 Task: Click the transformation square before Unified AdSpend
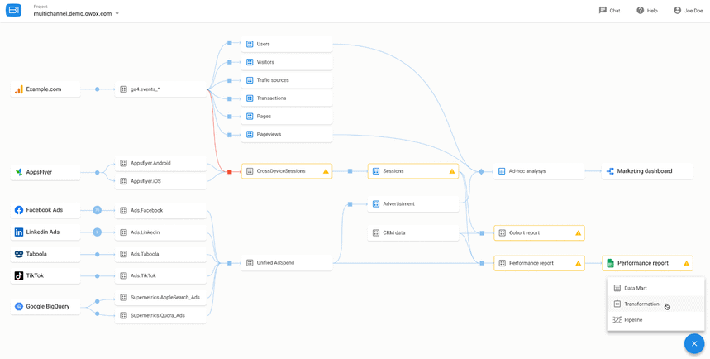tap(230, 262)
